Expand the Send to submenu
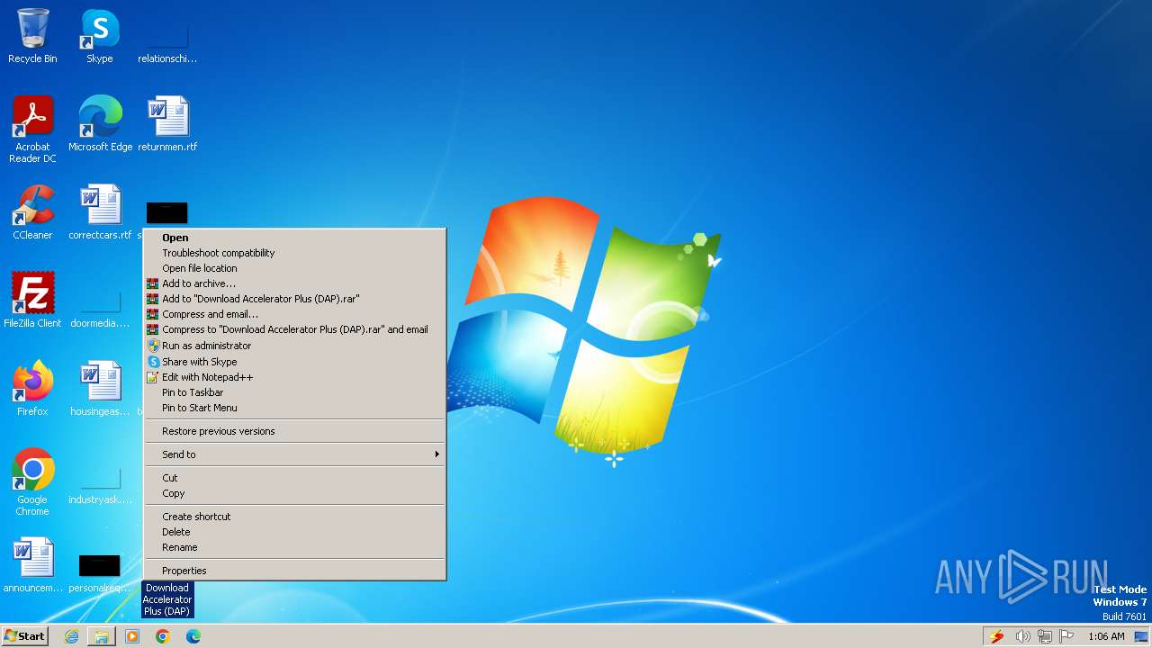Viewport: 1152px width, 648px height. point(295,454)
